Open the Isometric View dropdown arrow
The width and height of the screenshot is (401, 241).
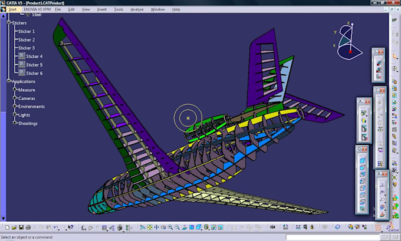(x=202, y=230)
